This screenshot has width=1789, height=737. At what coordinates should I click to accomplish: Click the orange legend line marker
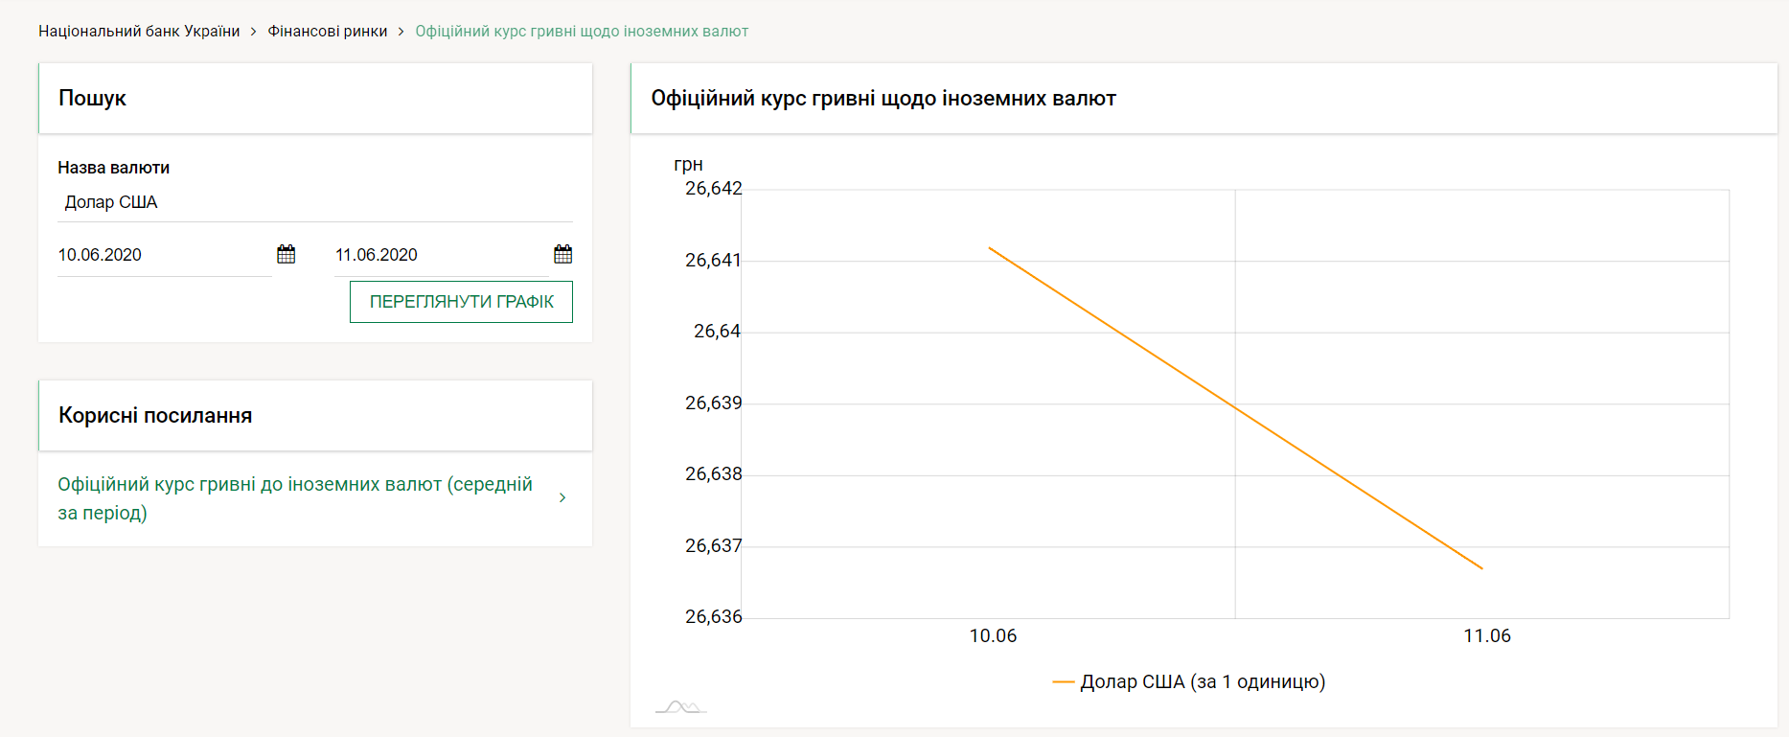click(x=1063, y=682)
